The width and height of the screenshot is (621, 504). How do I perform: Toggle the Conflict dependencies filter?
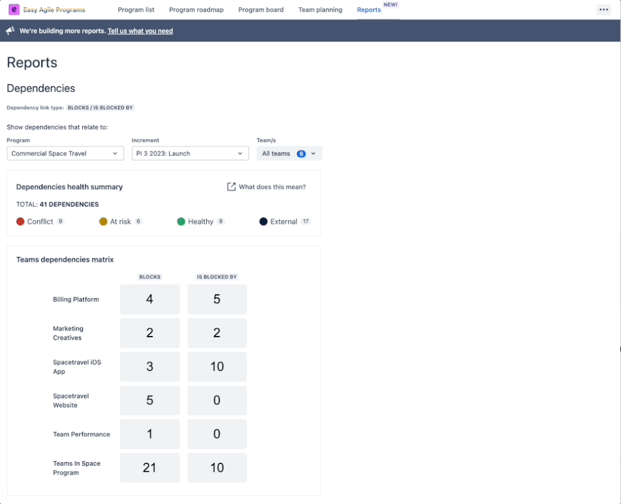point(40,221)
